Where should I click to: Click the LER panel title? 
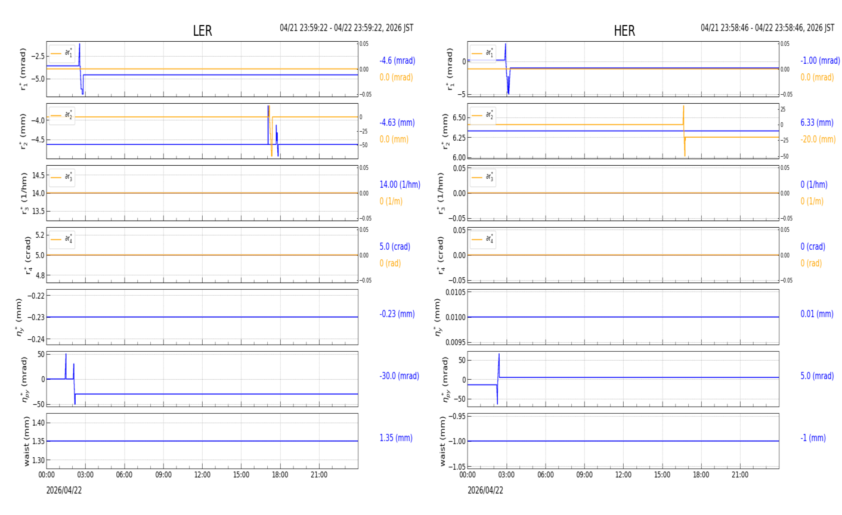coord(202,31)
